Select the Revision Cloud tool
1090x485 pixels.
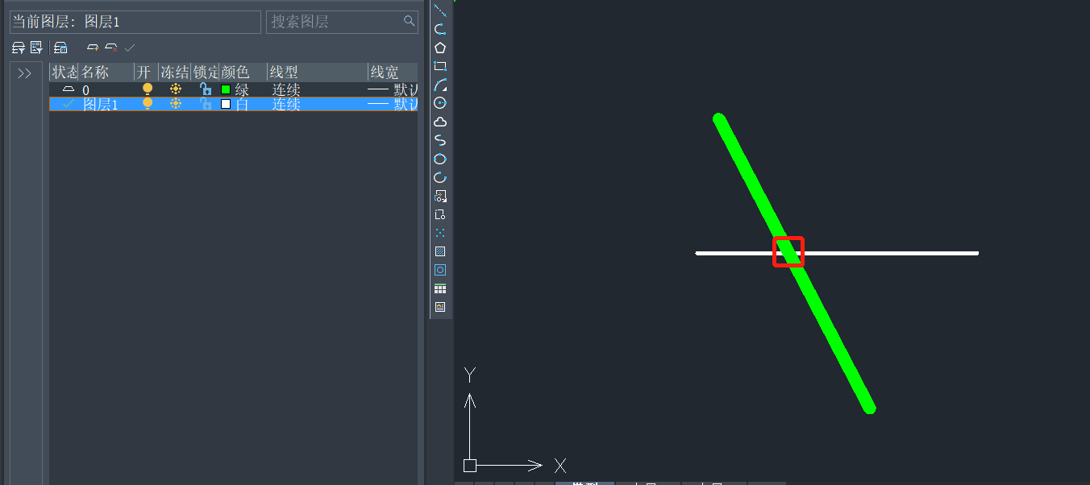pos(440,122)
